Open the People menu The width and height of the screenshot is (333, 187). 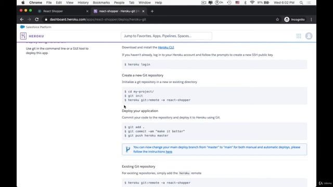pos(119,3)
